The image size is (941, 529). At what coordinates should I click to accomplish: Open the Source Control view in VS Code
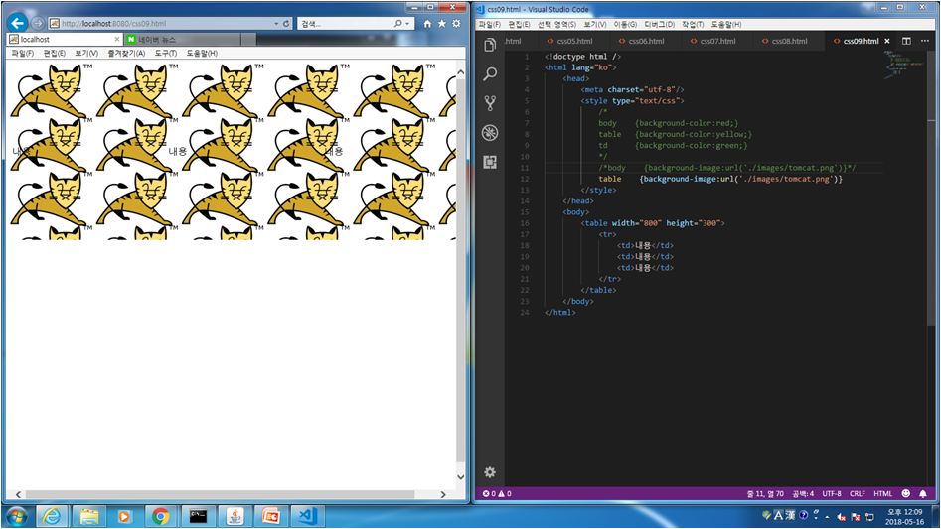pos(490,103)
